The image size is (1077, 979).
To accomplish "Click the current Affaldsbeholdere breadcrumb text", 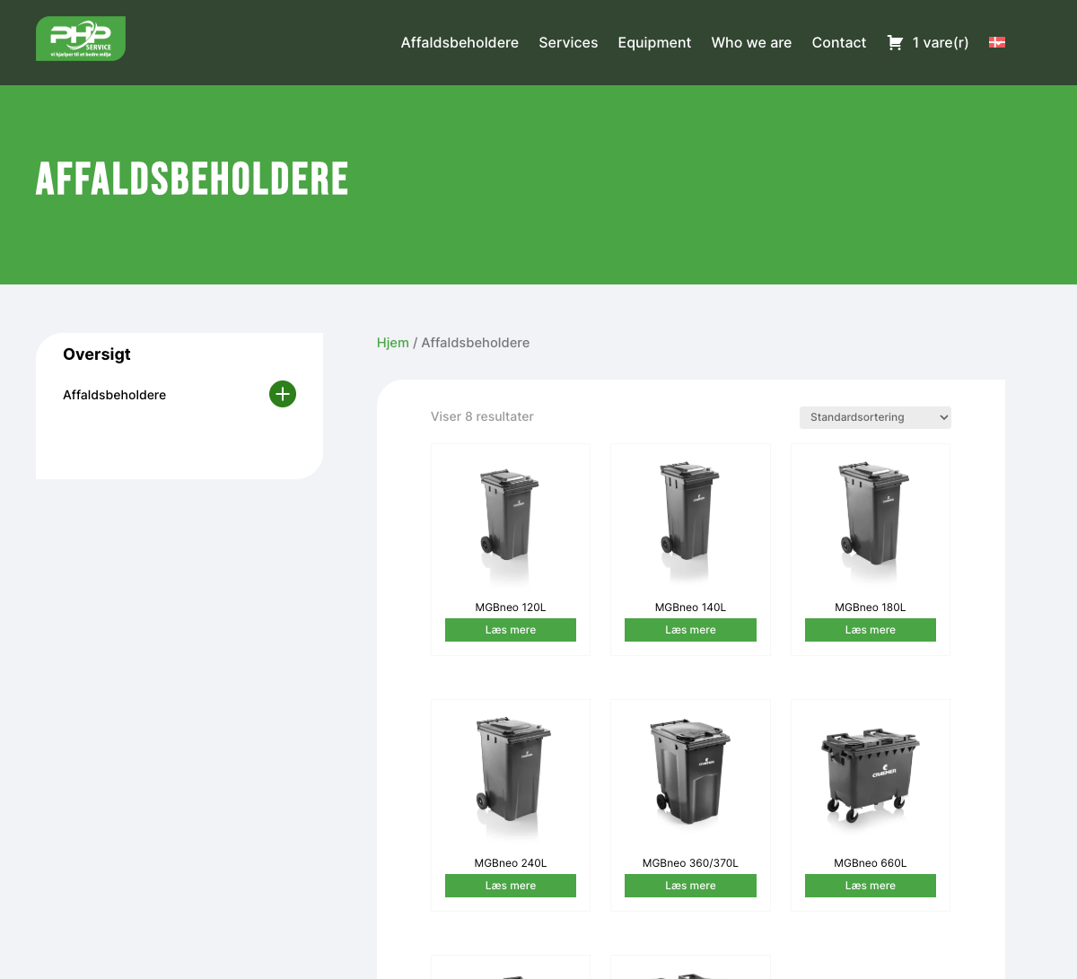I will 476,343.
